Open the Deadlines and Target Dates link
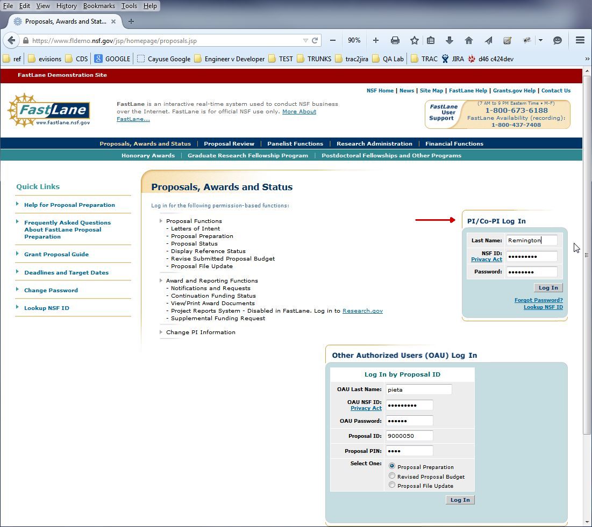This screenshot has height=527, width=592. (67, 272)
